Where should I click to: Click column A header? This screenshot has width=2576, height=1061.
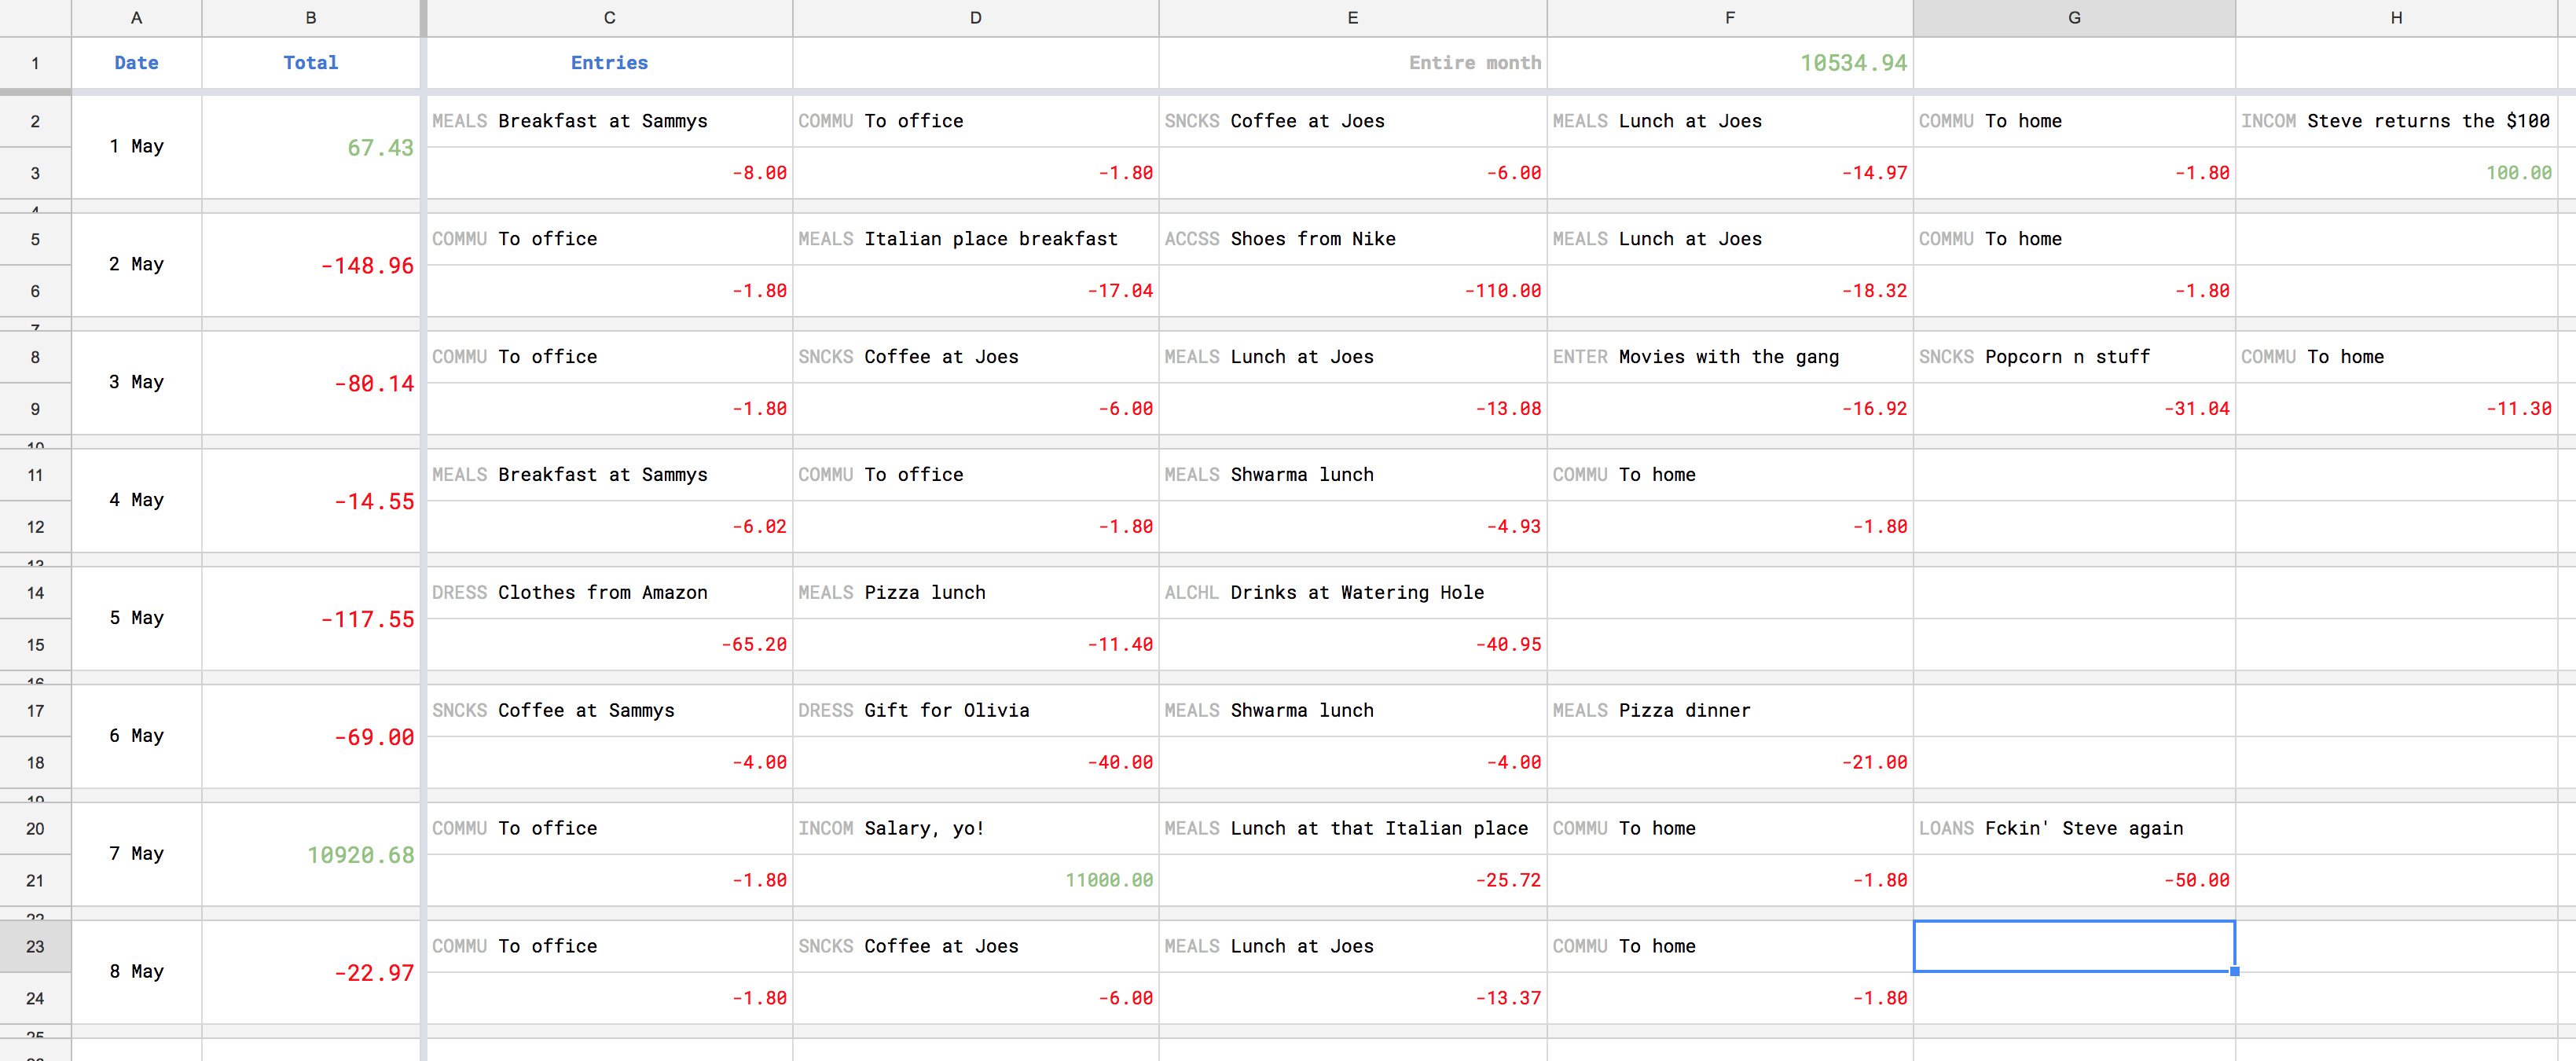click(136, 18)
